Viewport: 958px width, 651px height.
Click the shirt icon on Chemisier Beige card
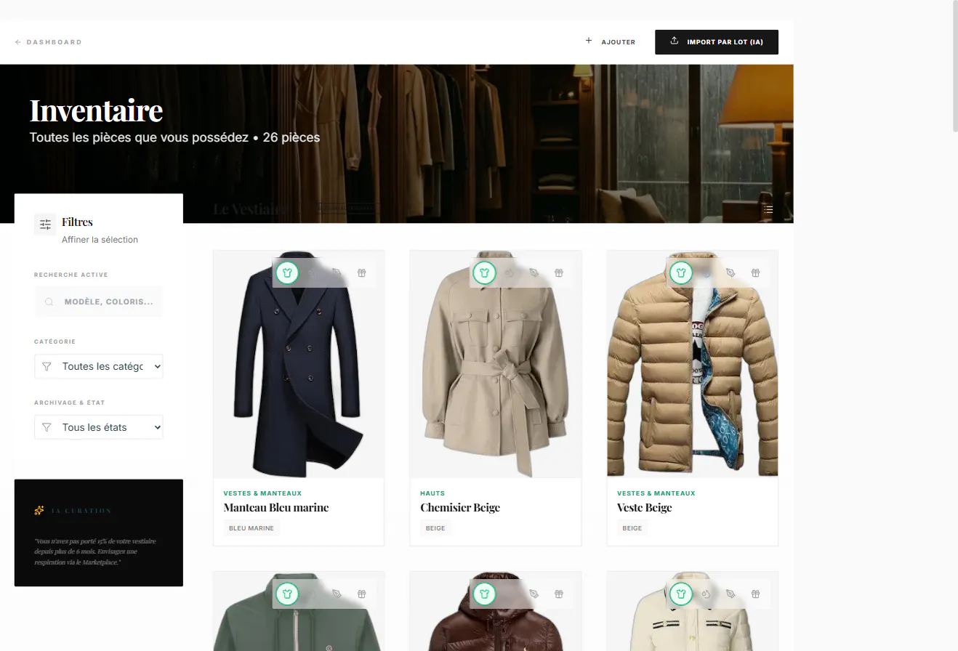[484, 273]
